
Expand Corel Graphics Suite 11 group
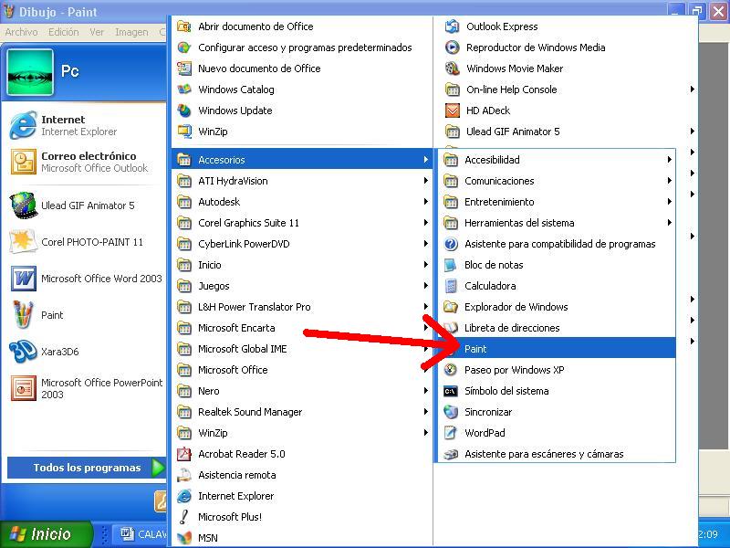click(x=302, y=222)
